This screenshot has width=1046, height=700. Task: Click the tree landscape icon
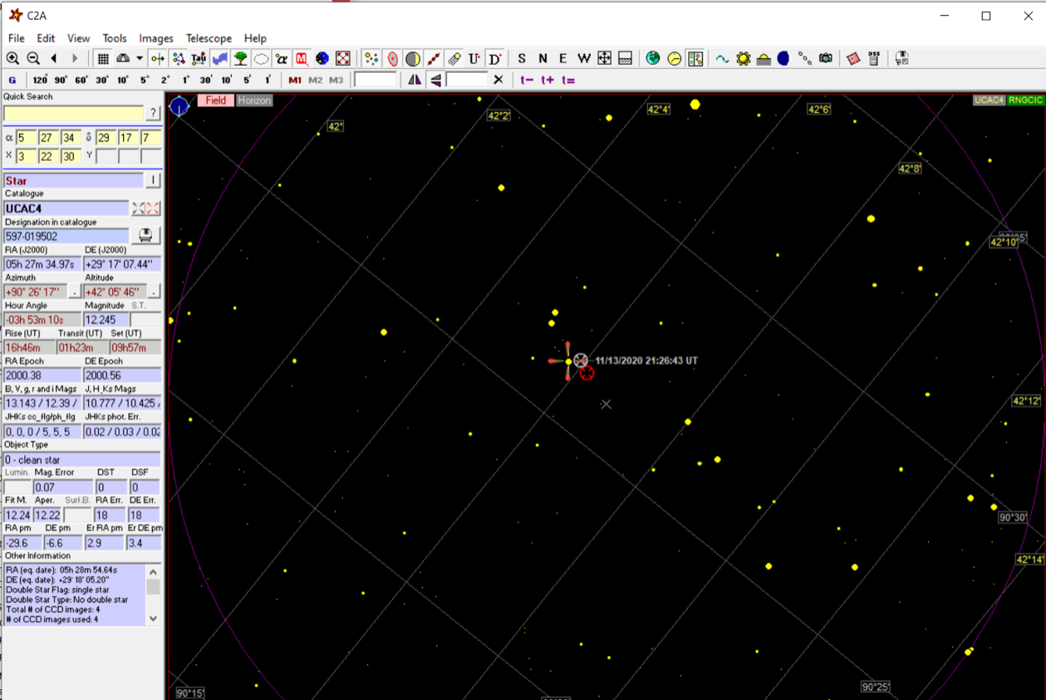point(240,58)
